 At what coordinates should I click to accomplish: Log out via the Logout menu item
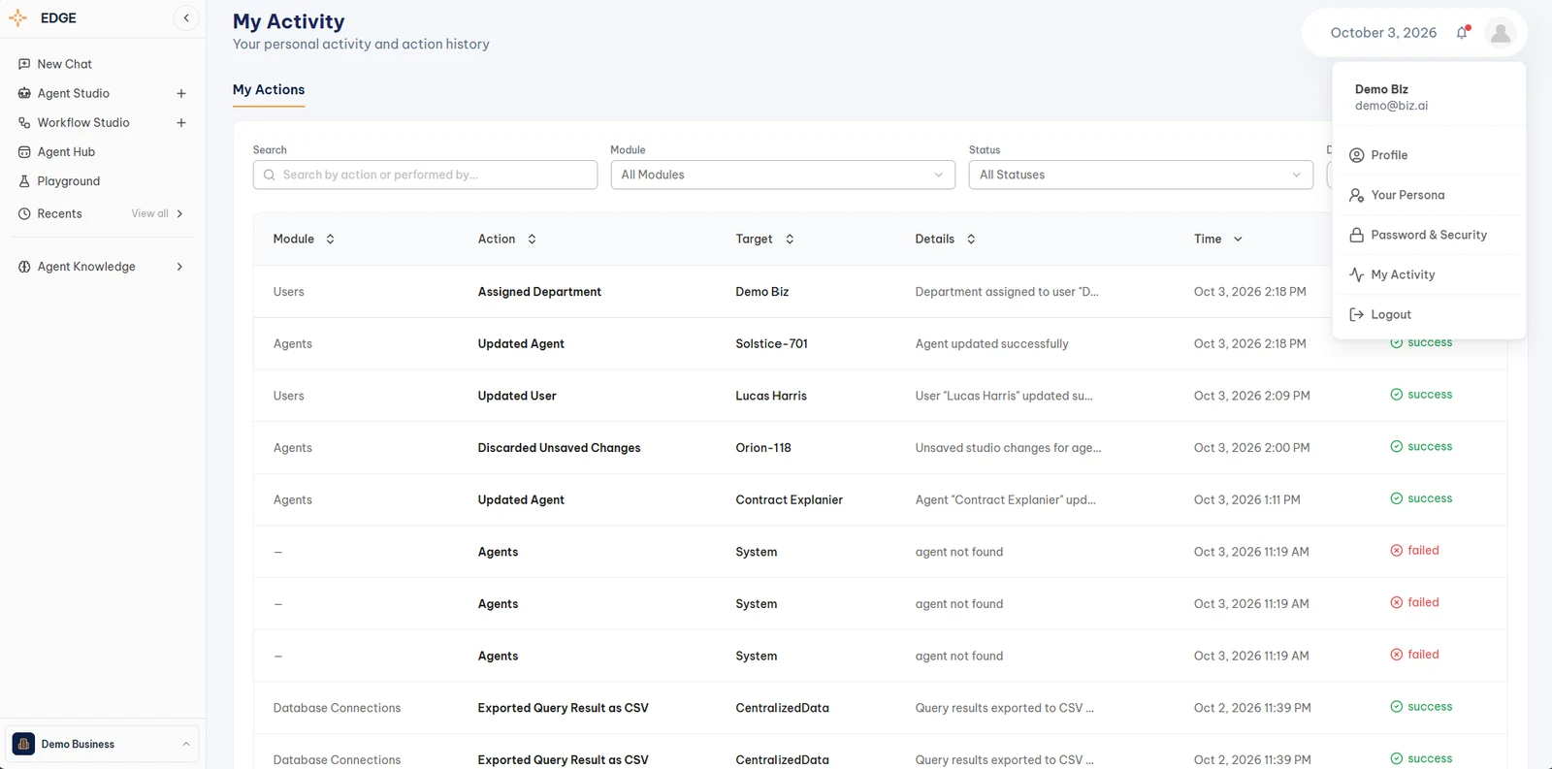pyautogui.click(x=1429, y=314)
